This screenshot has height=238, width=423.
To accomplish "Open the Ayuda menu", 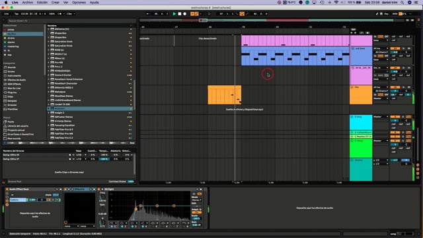I will [x=94, y=3].
